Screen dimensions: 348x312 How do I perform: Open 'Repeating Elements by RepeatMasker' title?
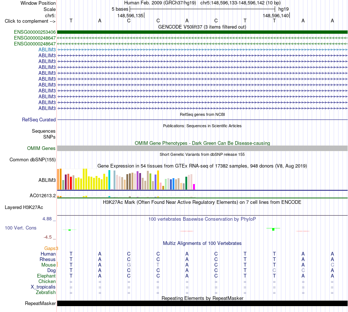pos(202,298)
